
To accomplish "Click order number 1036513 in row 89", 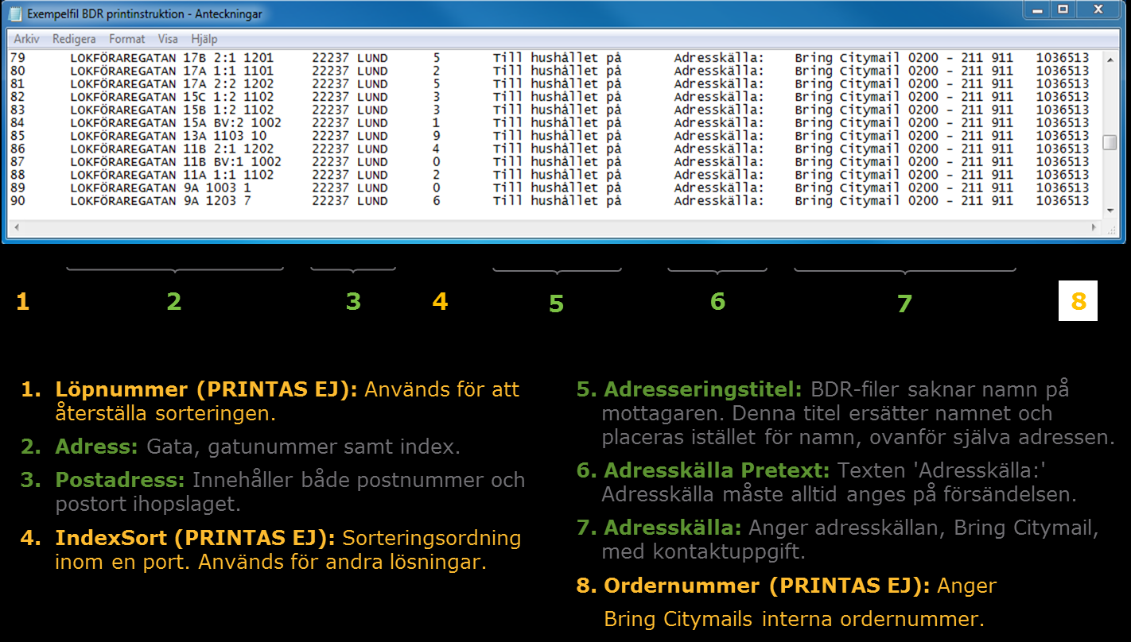I will click(x=1063, y=188).
